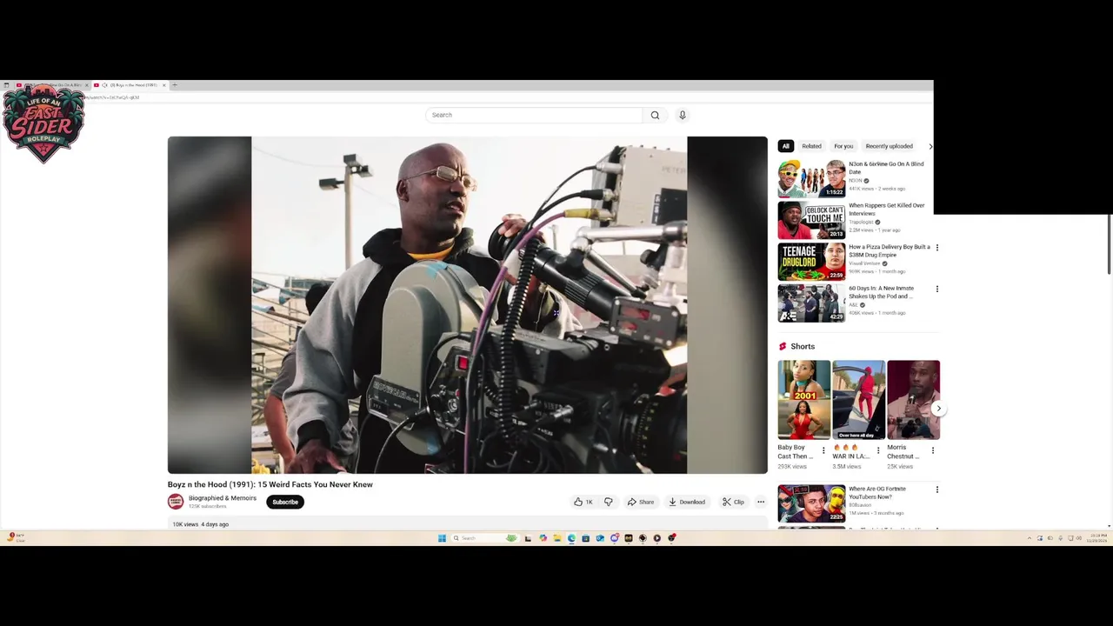Select the For you filter chip
This screenshot has width=1113, height=626.
coord(843,146)
